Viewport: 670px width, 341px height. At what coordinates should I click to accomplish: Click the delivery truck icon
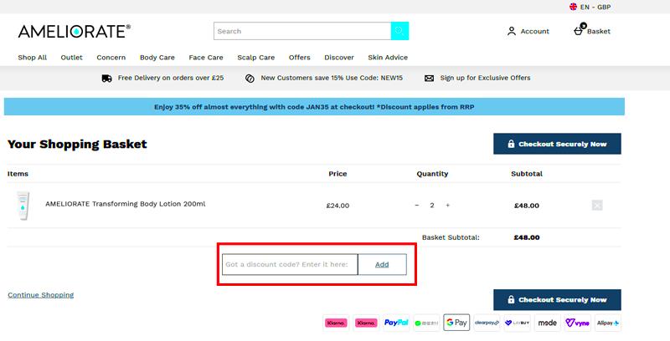[x=107, y=78]
